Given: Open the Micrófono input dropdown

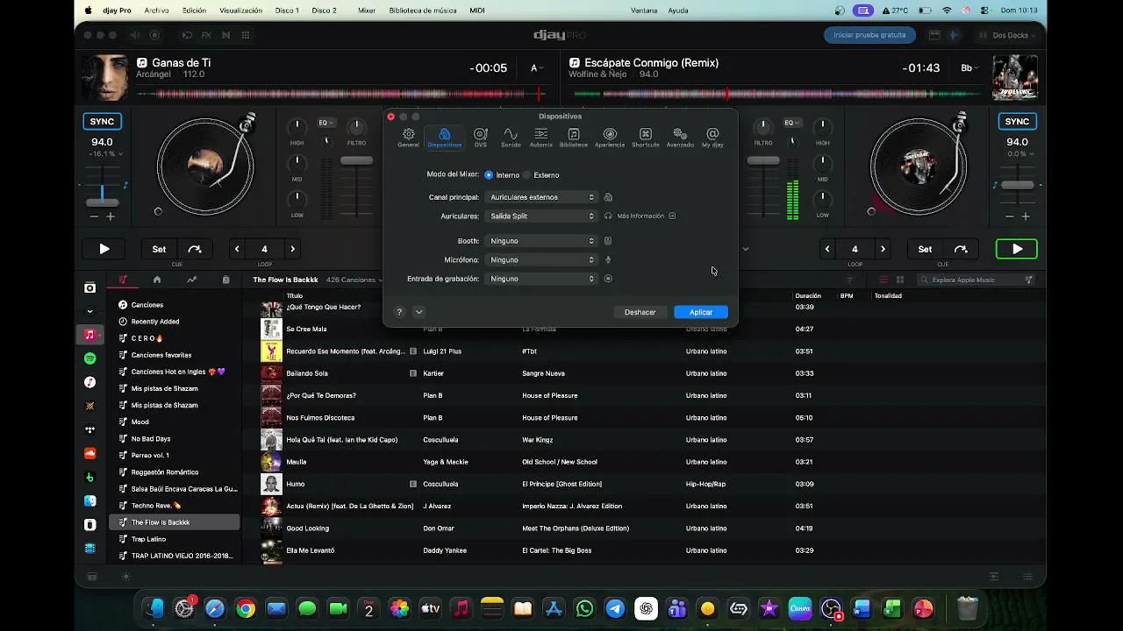Looking at the screenshot, I should pos(541,259).
